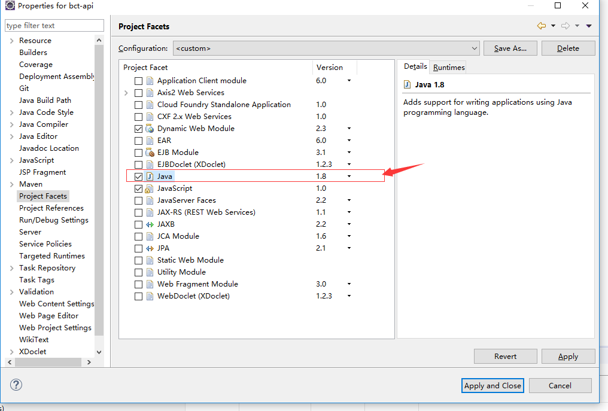Click the back navigation arrow icon
The height and width of the screenshot is (411, 608).
(x=542, y=26)
